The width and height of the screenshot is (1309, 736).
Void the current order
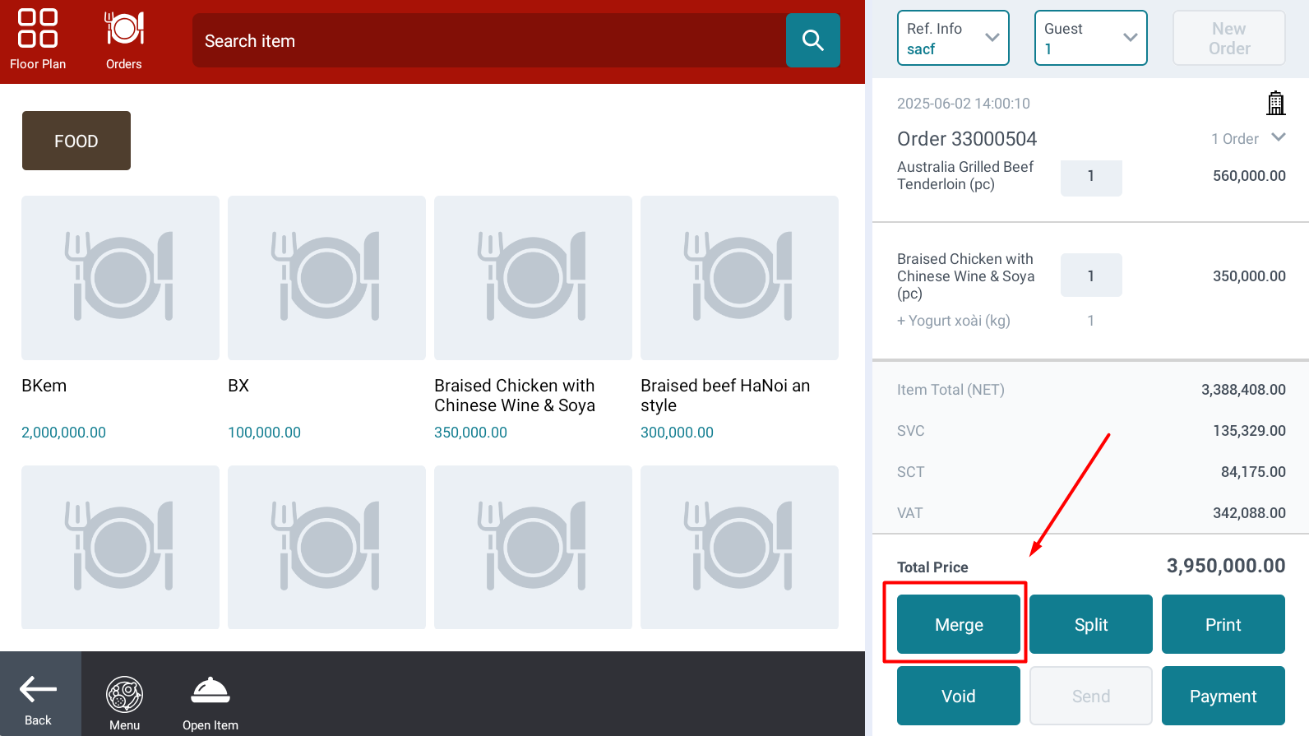pos(958,696)
